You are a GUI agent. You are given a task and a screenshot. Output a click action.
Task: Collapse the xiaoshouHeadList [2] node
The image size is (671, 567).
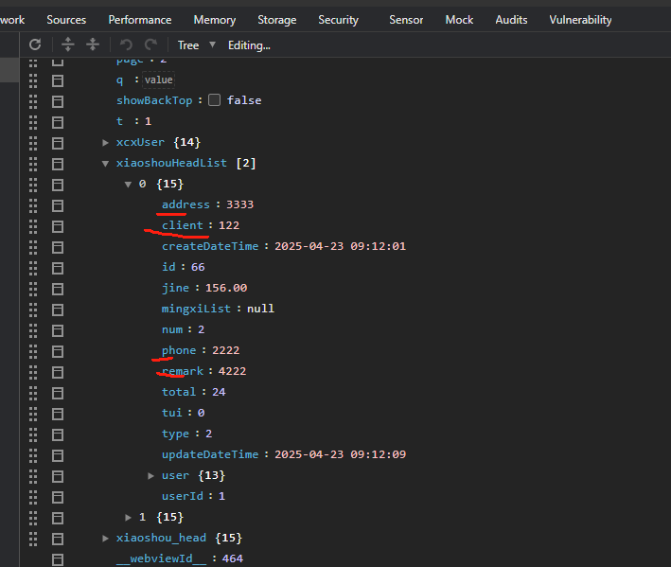pos(105,163)
